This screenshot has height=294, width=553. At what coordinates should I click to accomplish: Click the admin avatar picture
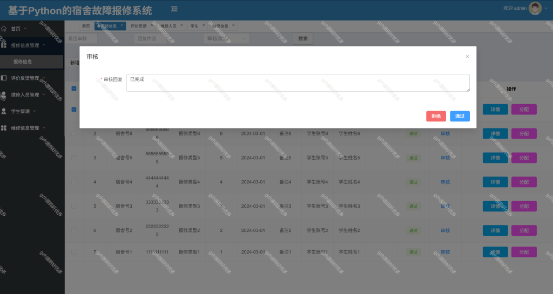point(535,8)
